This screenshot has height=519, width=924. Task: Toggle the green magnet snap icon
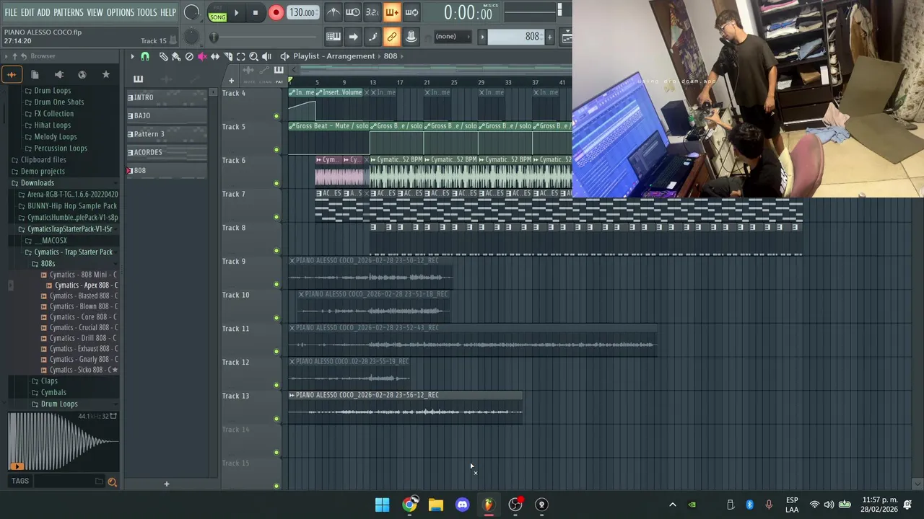(145, 56)
